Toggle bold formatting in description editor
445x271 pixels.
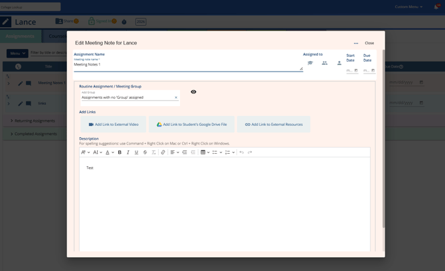click(x=120, y=152)
